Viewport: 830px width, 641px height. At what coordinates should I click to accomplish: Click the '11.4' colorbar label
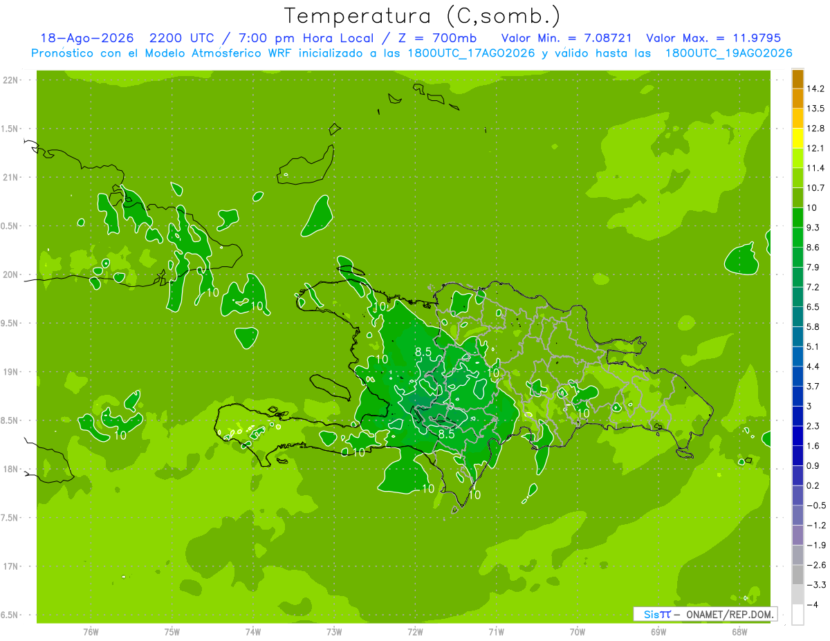click(816, 168)
